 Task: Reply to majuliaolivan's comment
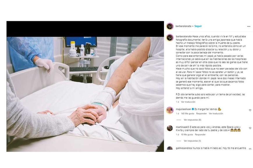point(201,114)
